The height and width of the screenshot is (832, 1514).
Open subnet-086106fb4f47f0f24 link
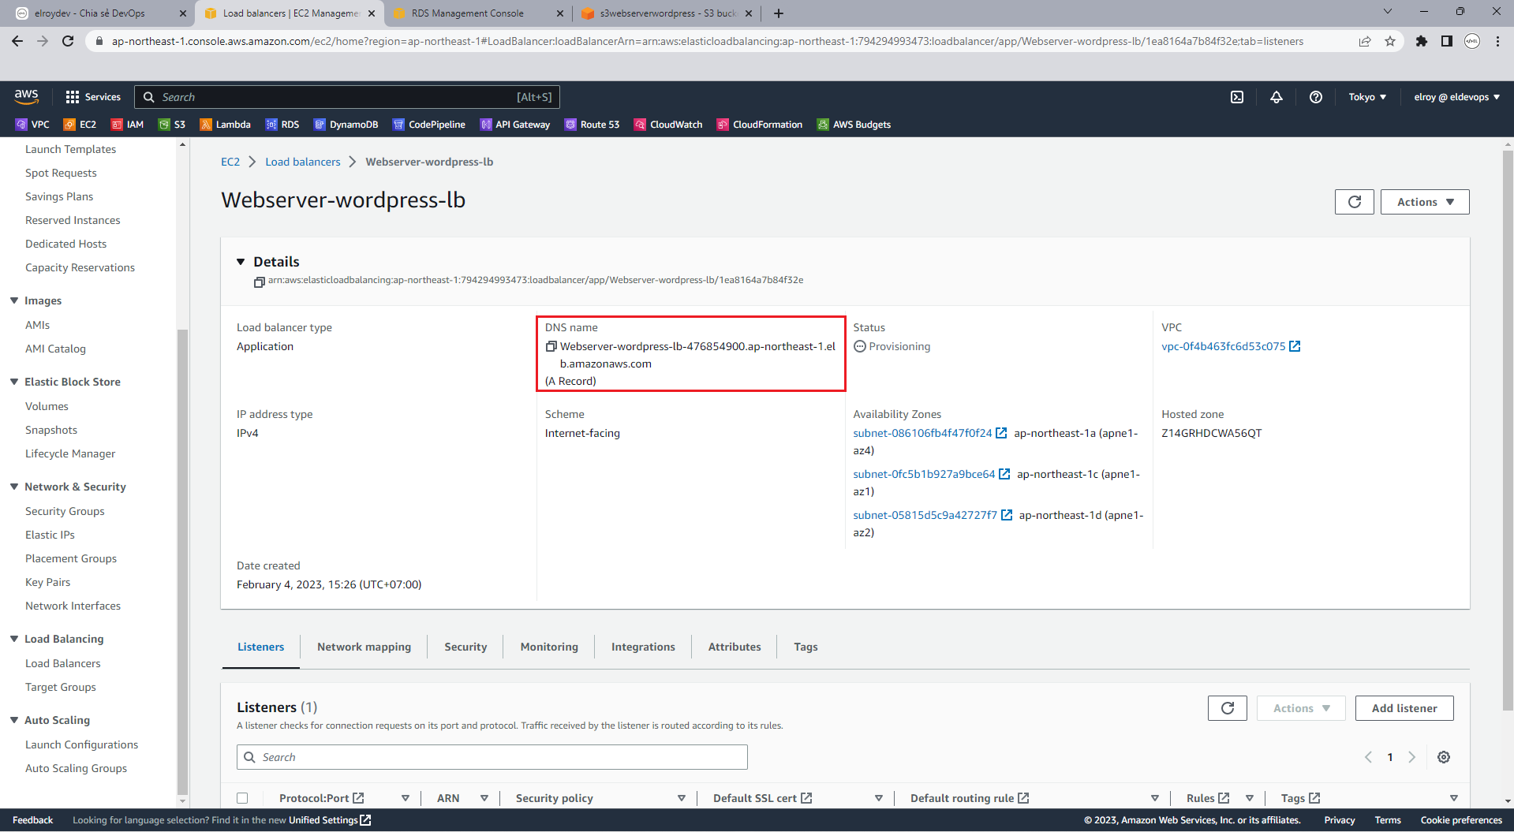coord(922,433)
